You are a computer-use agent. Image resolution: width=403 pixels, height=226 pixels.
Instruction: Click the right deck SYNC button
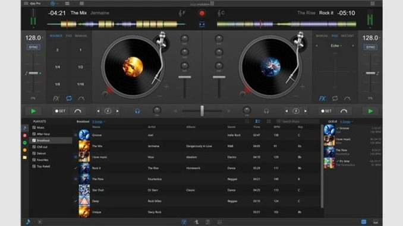click(x=370, y=47)
